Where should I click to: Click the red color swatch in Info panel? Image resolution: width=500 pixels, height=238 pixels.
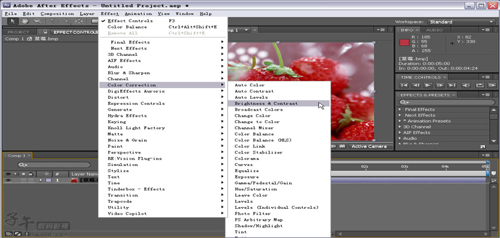point(404,42)
